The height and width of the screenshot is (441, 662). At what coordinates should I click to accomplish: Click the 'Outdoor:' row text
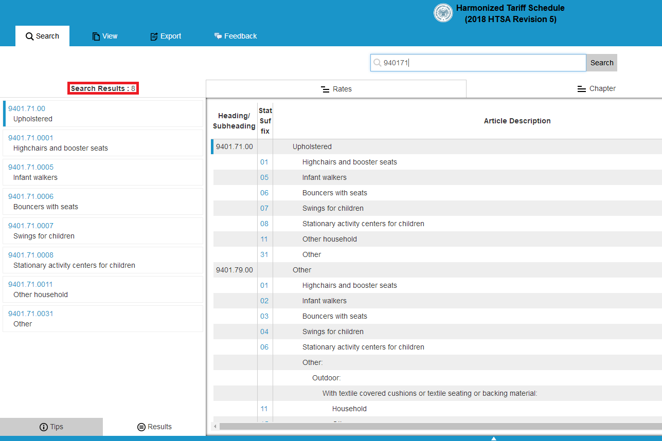(327, 378)
